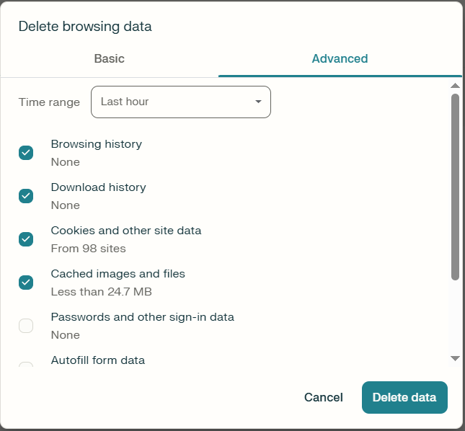Click the scroll up arrow icon
The height and width of the screenshot is (431, 465).
coord(455,86)
